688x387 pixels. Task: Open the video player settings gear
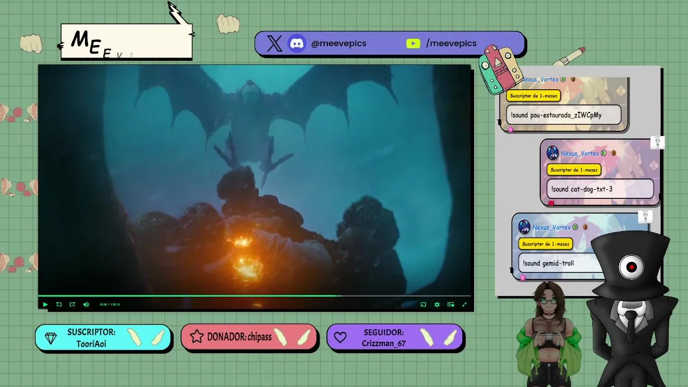(437, 304)
